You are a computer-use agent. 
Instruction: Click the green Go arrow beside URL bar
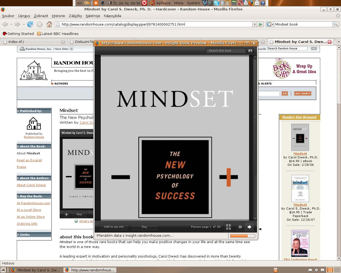pos(261,24)
